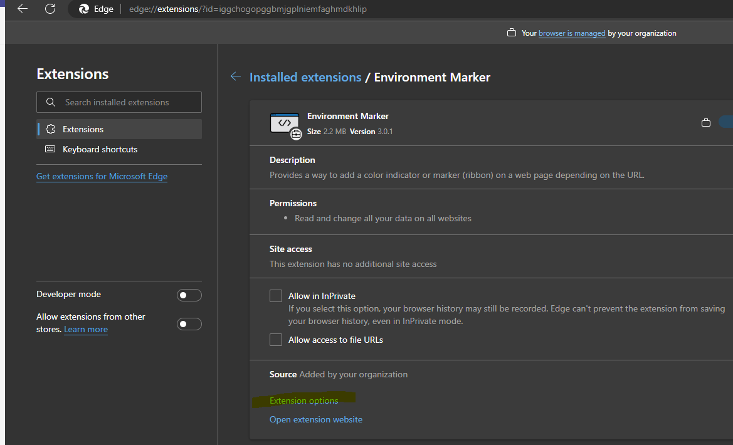Toggle Developer mode switch

[x=189, y=295]
